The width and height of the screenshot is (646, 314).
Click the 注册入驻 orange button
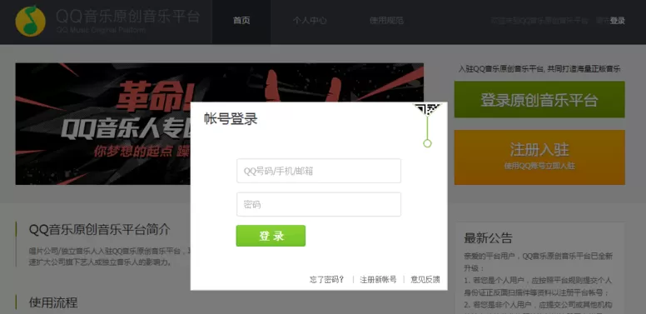(x=539, y=157)
